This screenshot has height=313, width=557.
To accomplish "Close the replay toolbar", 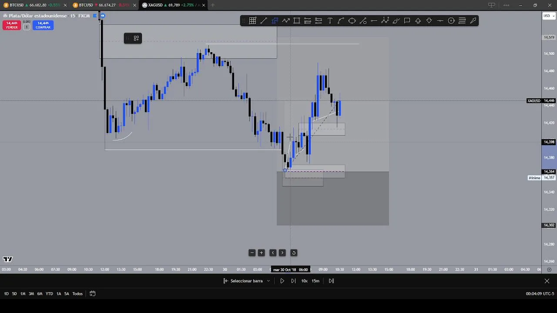I will pyautogui.click(x=547, y=281).
